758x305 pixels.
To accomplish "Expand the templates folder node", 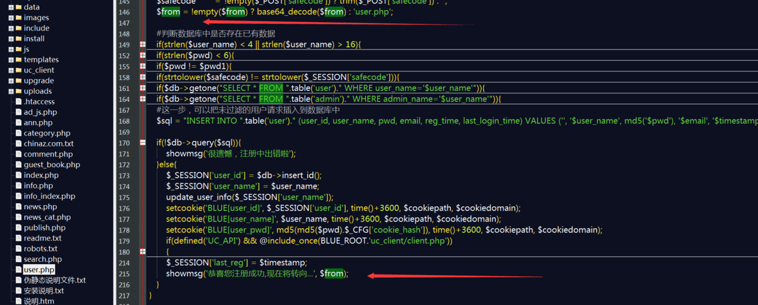I will tap(11, 60).
